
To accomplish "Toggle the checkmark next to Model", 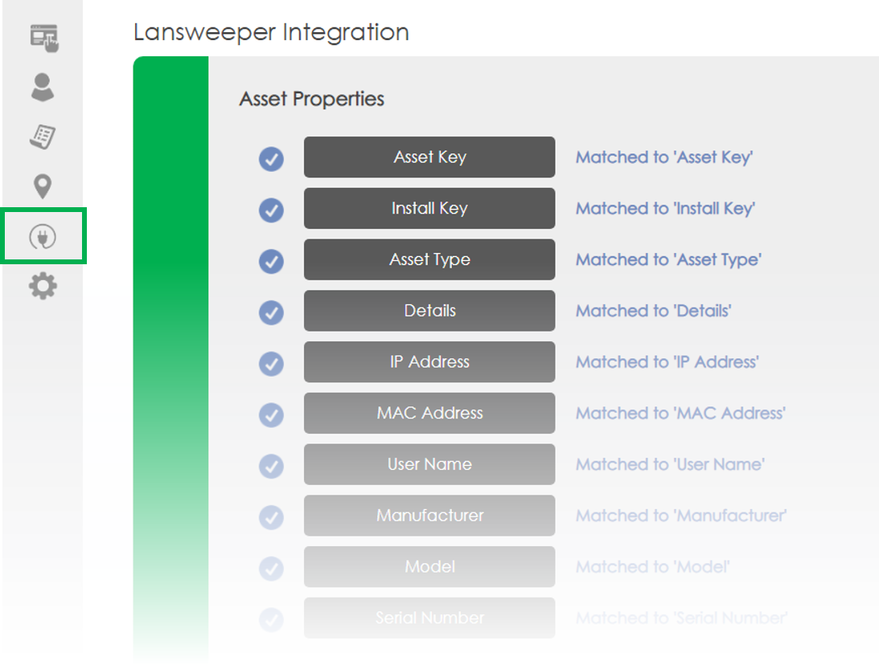I will [x=271, y=569].
